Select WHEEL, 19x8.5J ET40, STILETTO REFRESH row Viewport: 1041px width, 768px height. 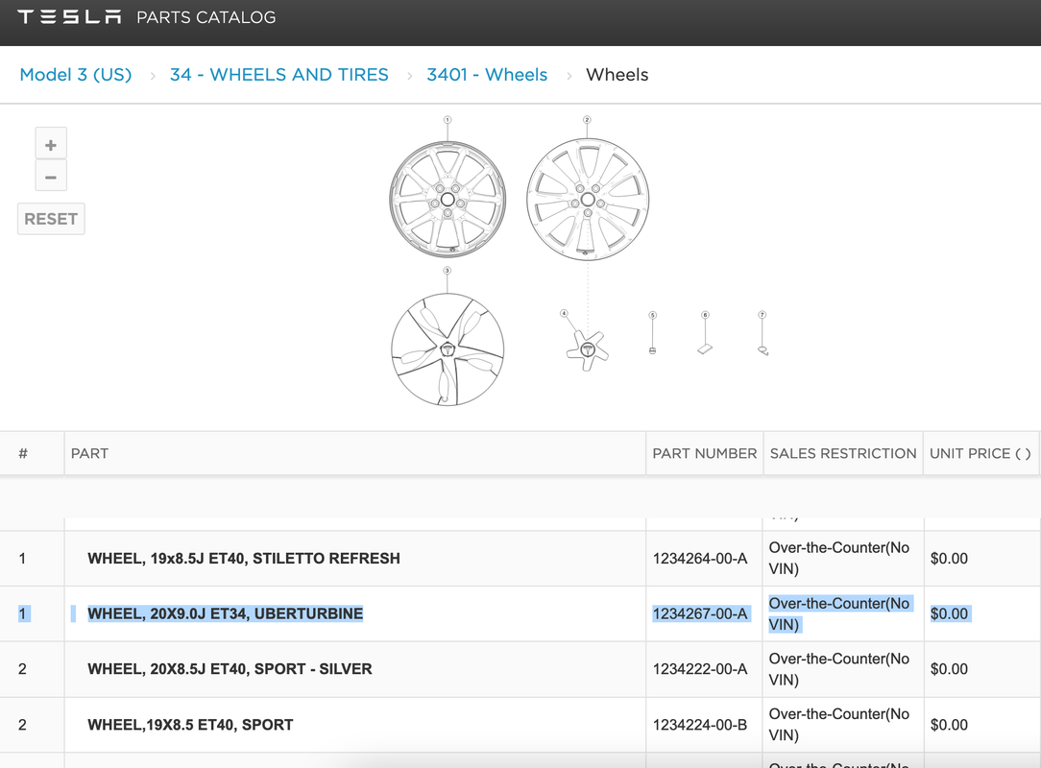click(x=520, y=559)
